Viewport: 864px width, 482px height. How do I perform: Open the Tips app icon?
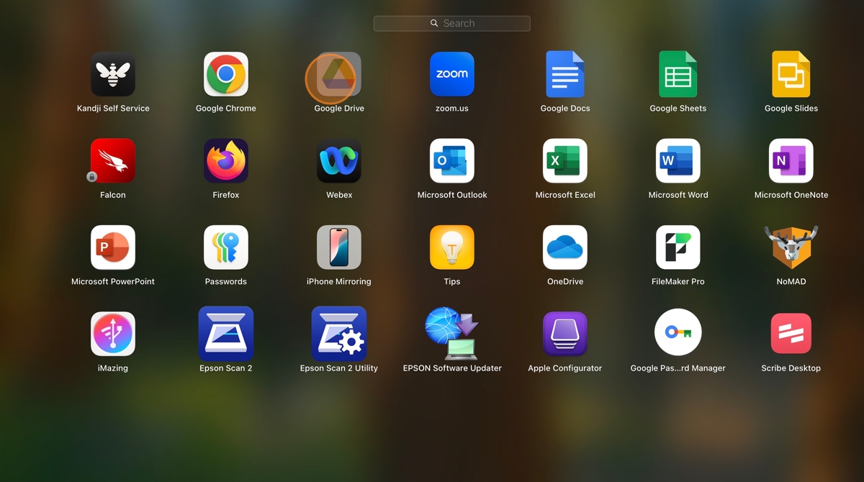point(452,247)
